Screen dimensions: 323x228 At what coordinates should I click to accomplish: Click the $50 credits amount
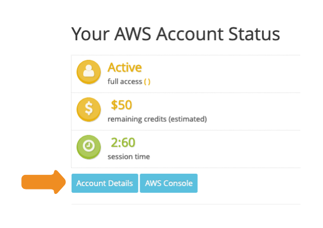pos(121,105)
